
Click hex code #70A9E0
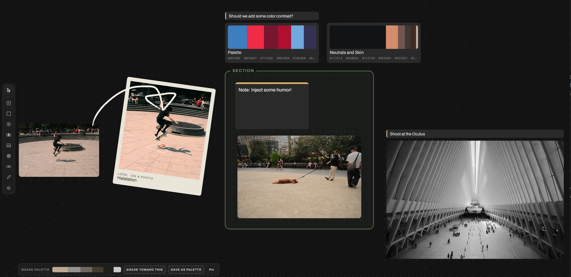point(299,58)
